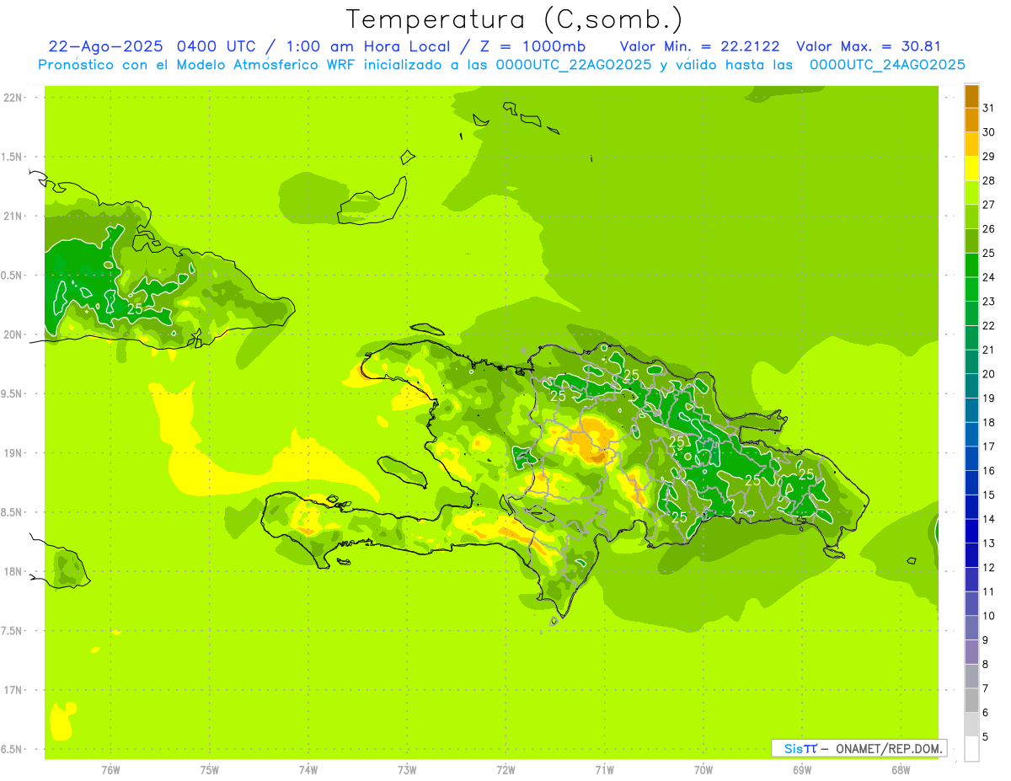The width and height of the screenshot is (1011, 781).
Task: Click the 19N latitude axis label
Action: (13, 453)
